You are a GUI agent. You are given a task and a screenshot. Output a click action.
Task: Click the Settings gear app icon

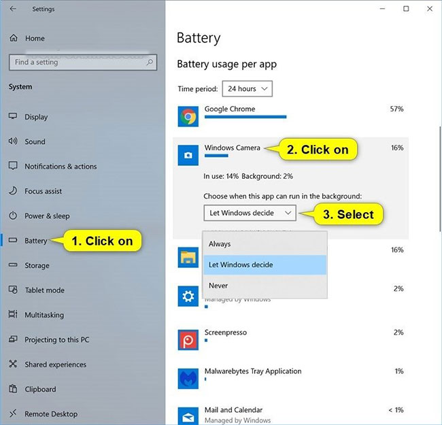[188, 296]
